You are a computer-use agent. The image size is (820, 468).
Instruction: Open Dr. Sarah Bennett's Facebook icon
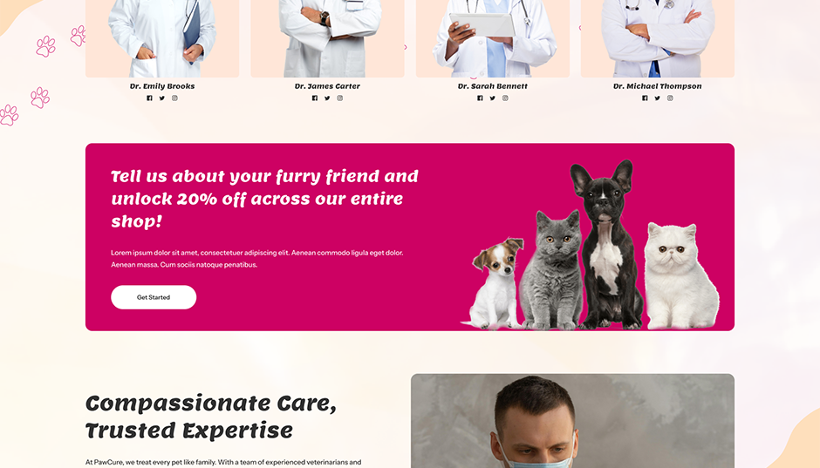pos(480,98)
